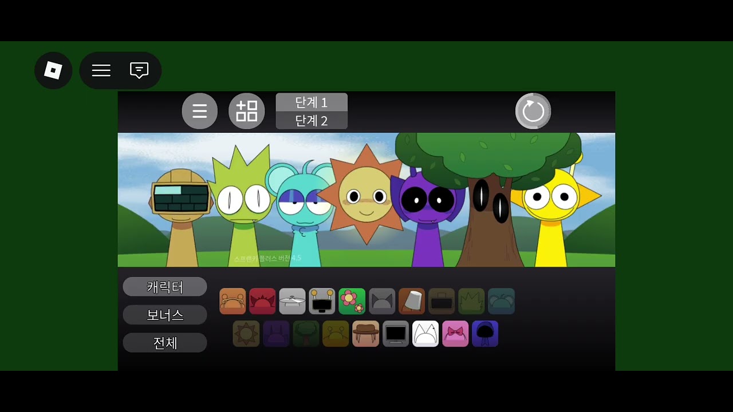Open the Roblox chat window
This screenshot has width=733, height=412.
(139, 70)
